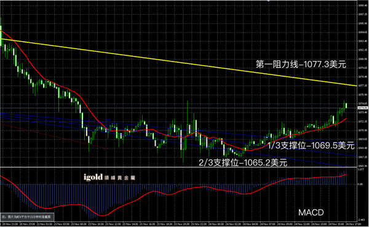The width and height of the screenshot is (369, 227).
Task: Click the top price label on right axis
Action: point(362,5)
